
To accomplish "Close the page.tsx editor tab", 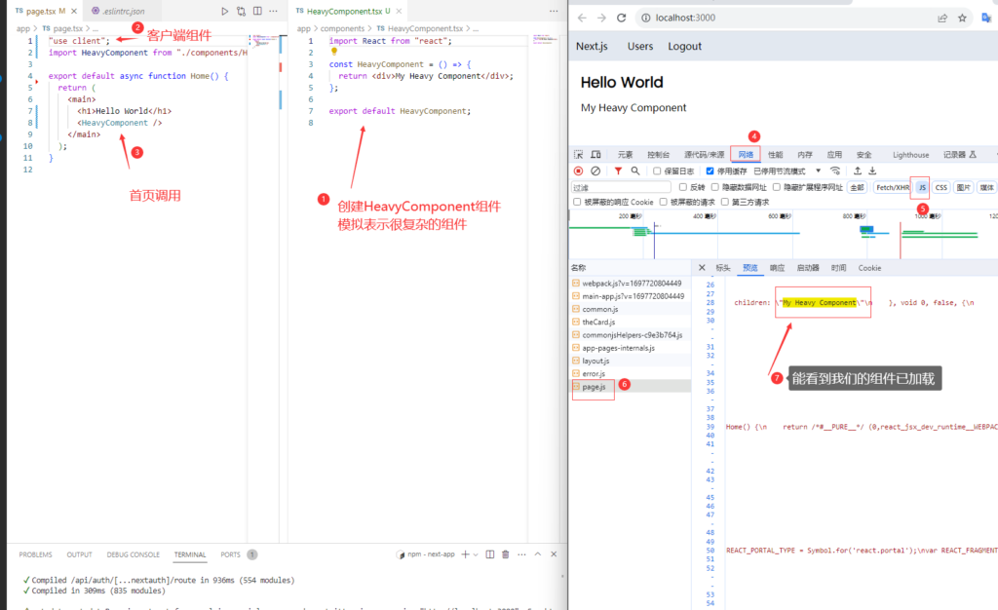I will click(x=74, y=11).
